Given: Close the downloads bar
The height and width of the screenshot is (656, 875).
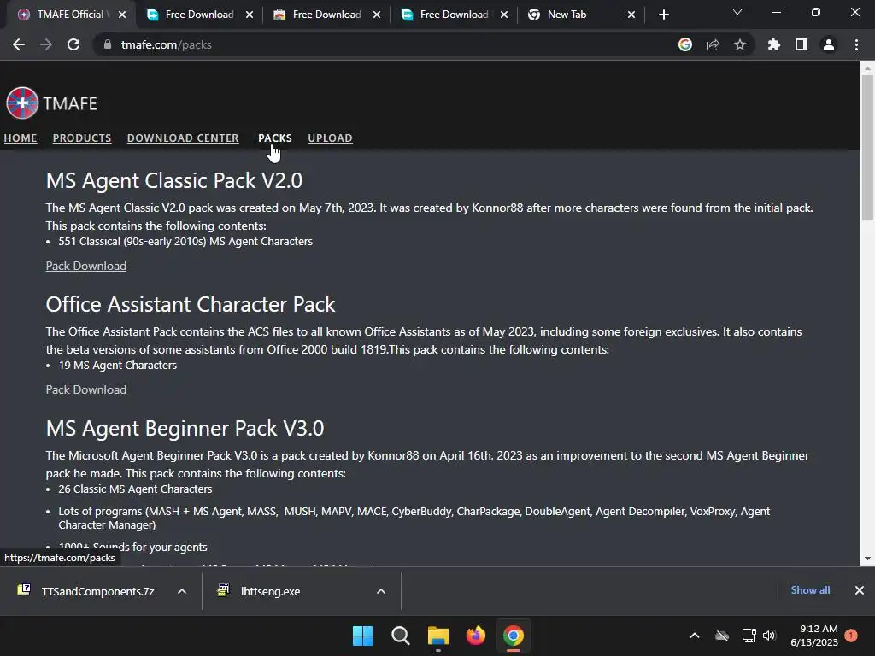Looking at the screenshot, I should [860, 590].
